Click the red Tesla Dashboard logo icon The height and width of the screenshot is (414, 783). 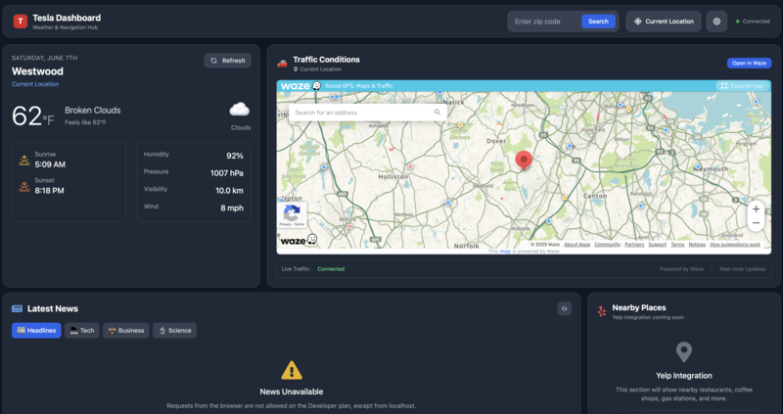click(x=20, y=22)
